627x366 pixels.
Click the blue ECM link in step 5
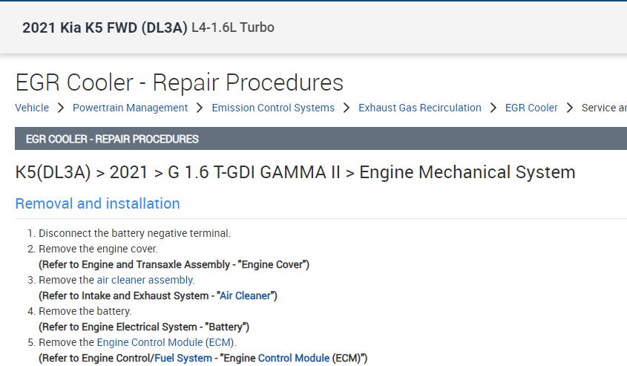pos(219,342)
